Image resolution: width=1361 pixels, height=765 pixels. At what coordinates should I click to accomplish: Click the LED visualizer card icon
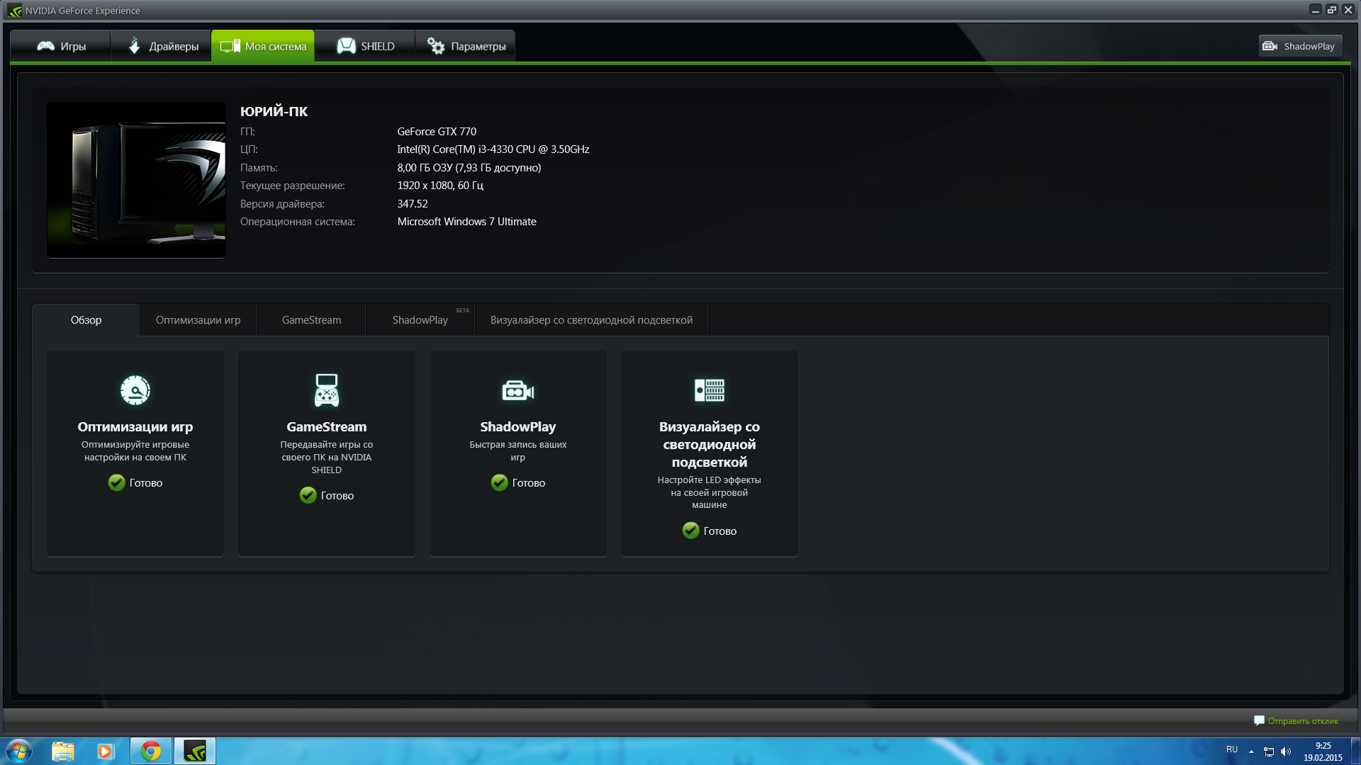coord(710,390)
